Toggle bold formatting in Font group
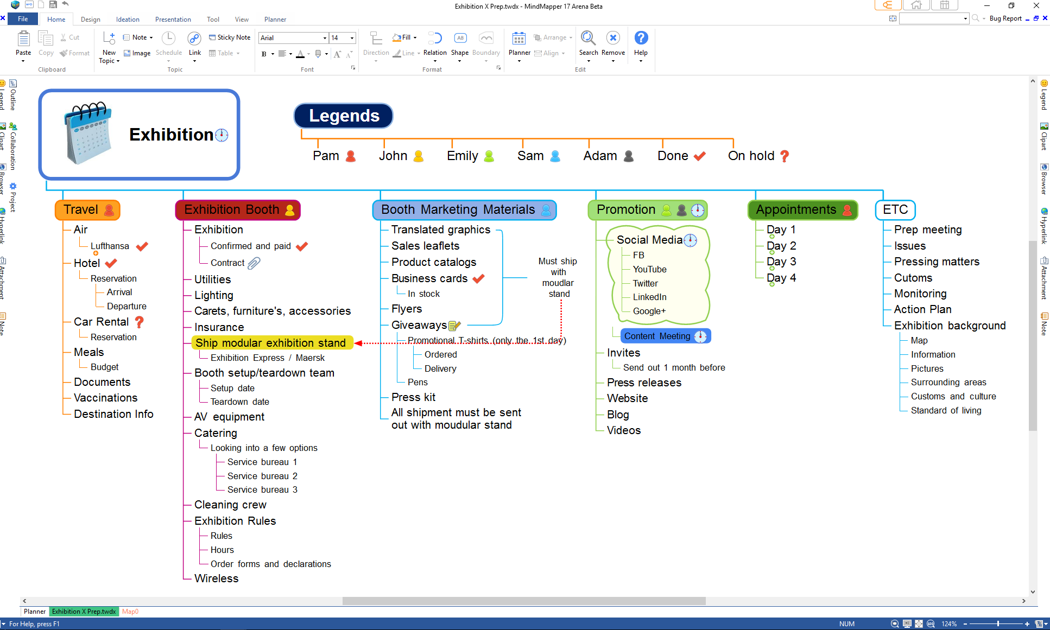 (x=264, y=54)
